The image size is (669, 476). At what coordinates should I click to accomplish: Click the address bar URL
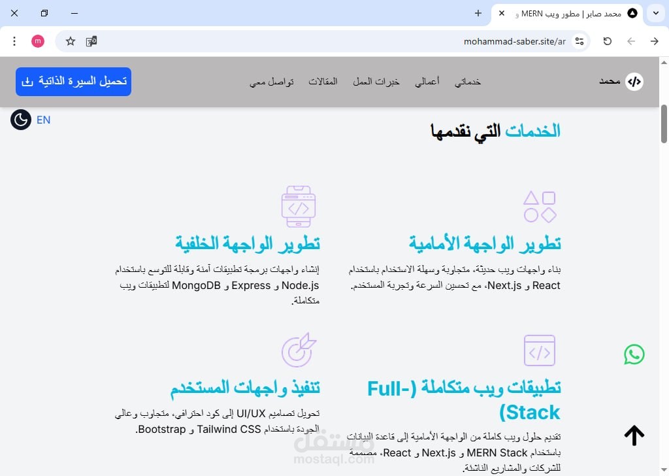pyautogui.click(x=515, y=42)
